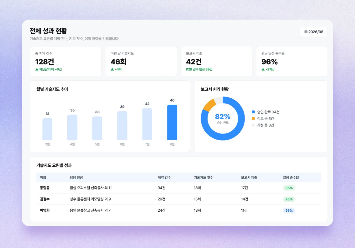Click the 128건 total contracts value
Viewport: 355px width, 248px height.
coord(45,62)
